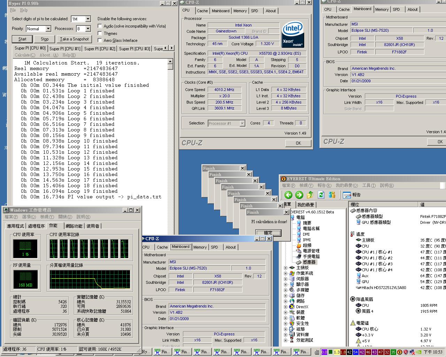Click EVEREST up-level folder arrow icon
This screenshot has width=446, height=357.
pyautogui.click(x=310, y=195)
